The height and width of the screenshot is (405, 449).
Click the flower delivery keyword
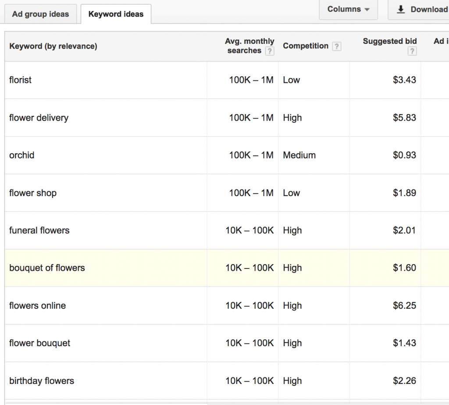point(39,118)
